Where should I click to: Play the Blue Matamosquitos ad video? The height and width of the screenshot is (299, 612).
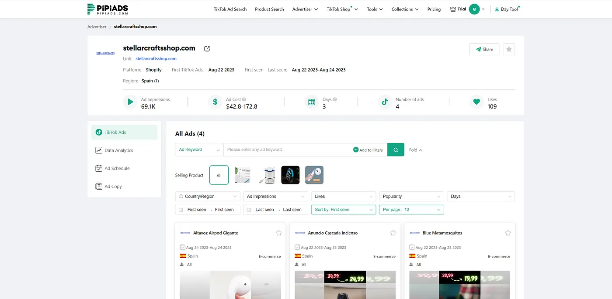pyautogui.click(x=459, y=285)
